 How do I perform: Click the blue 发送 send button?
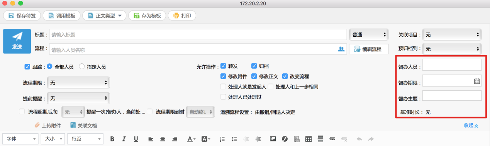click(x=17, y=41)
